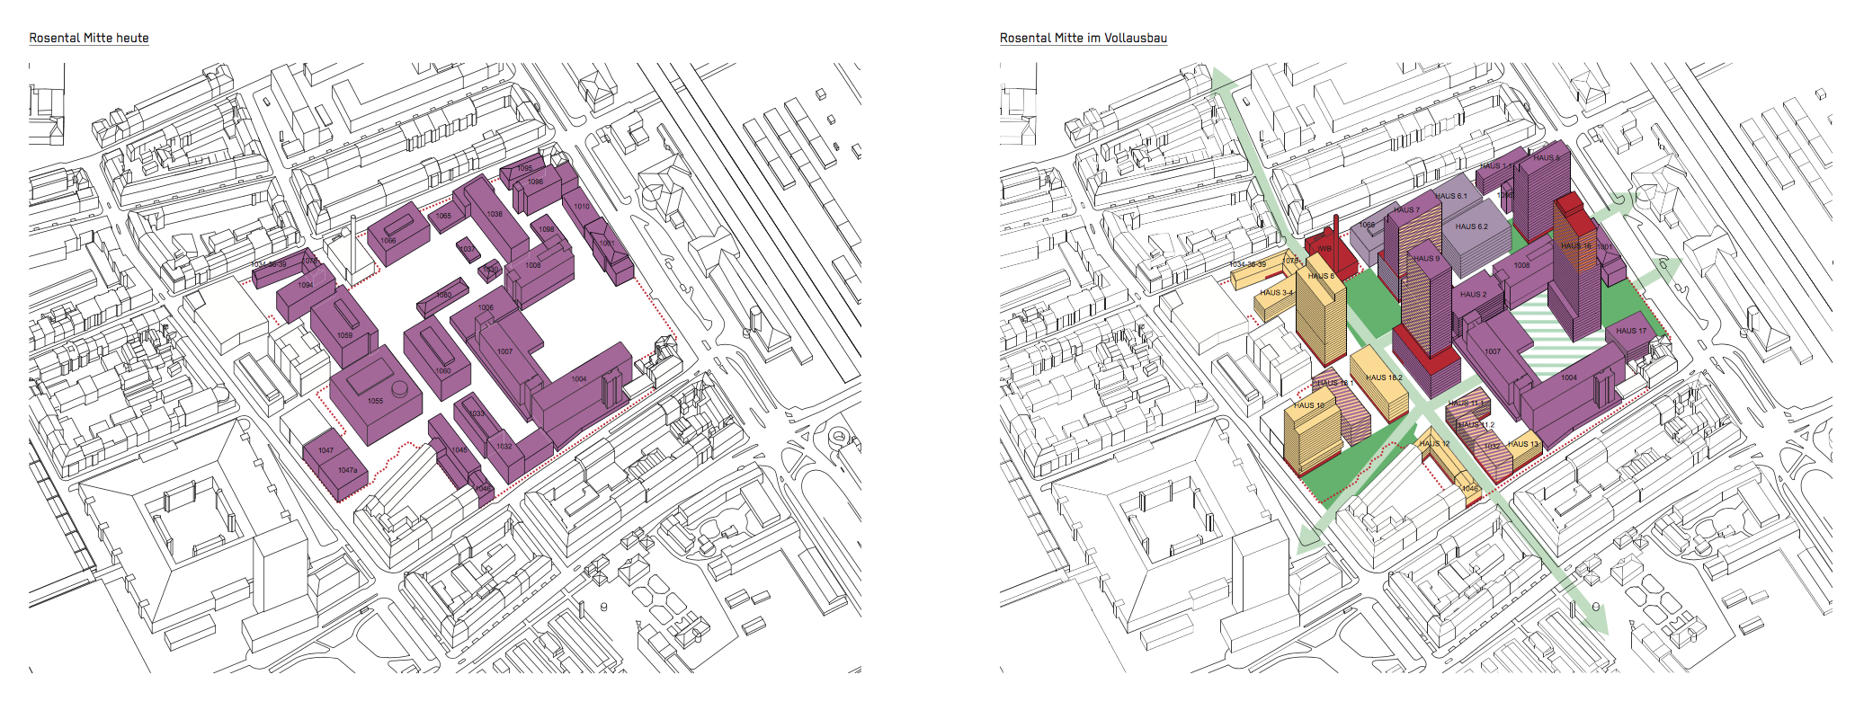Image resolution: width=1855 pixels, height=728 pixels.
Task: Select building label "1065"
Action: pyautogui.click(x=443, y=216)
